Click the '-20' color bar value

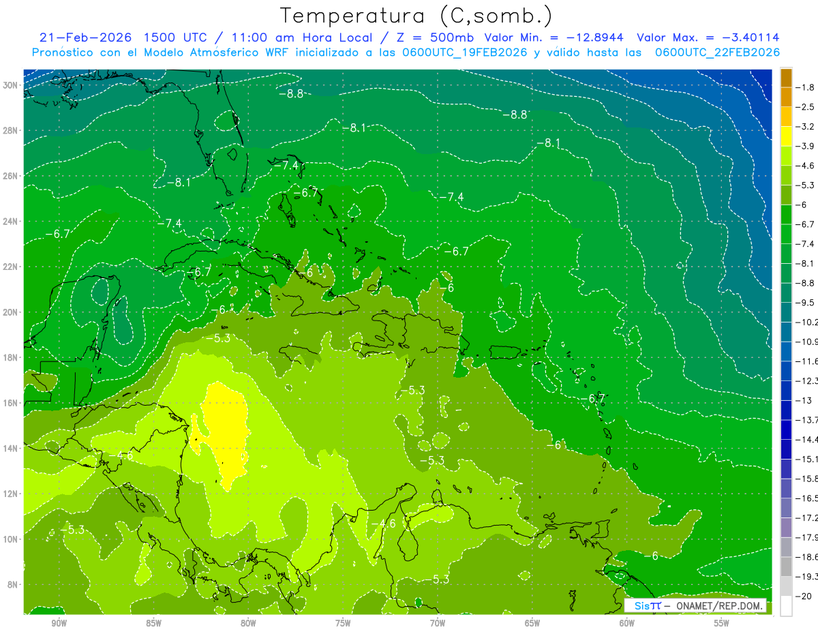804,597
